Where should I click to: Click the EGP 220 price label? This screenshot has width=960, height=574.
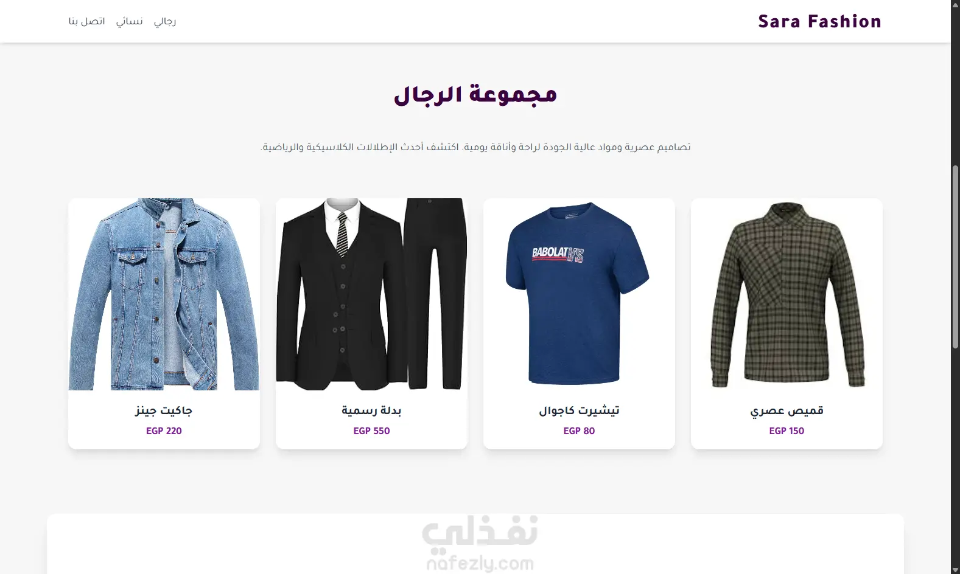164,431
